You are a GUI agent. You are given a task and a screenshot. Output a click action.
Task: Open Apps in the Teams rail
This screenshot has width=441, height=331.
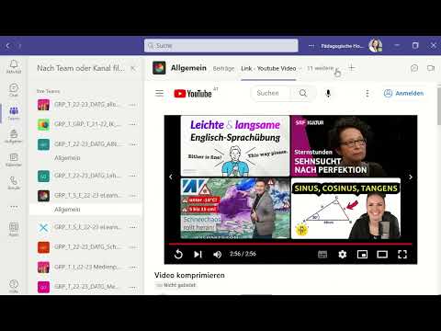(x=14, y=229)
